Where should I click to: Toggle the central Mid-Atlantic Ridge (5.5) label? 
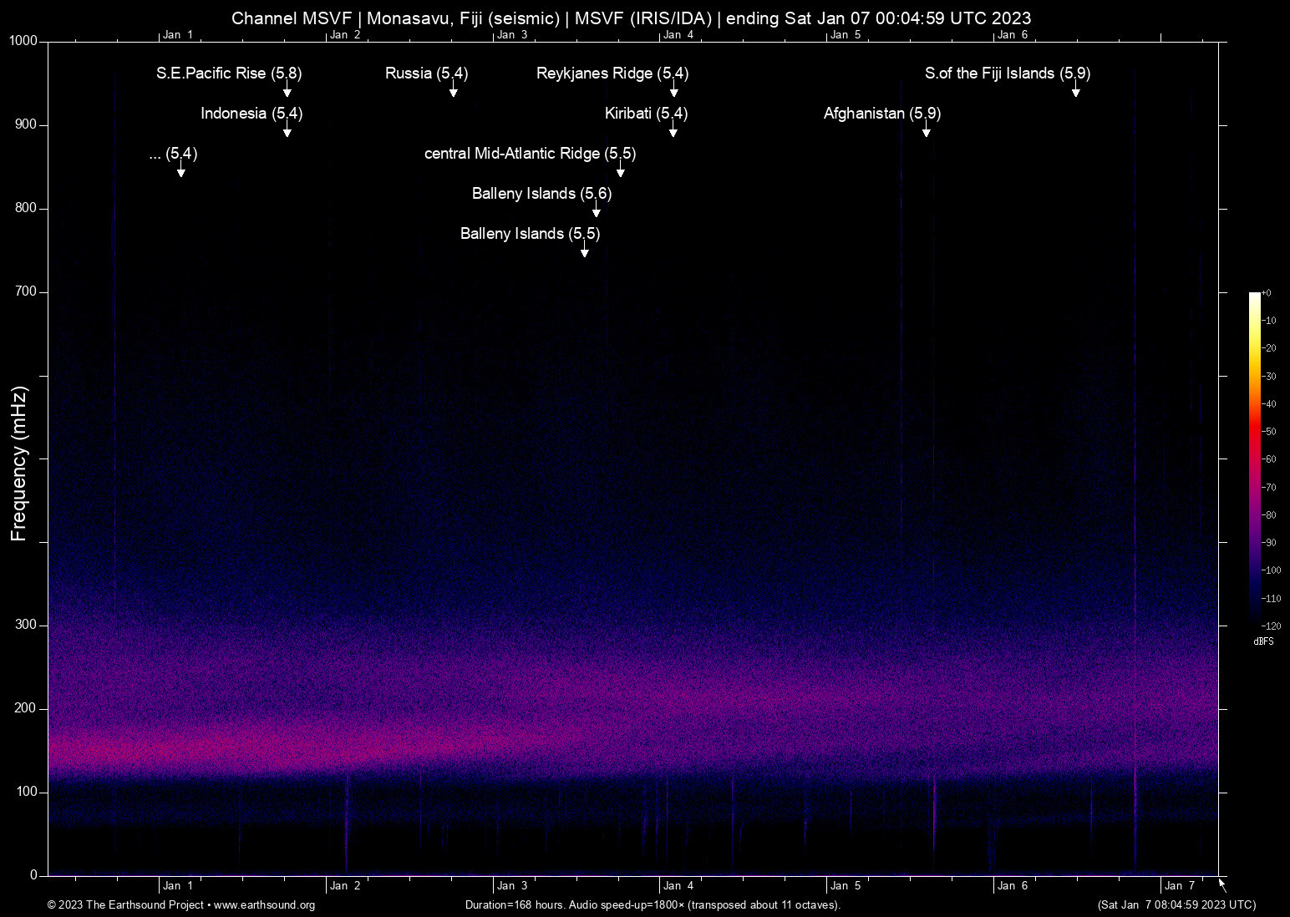[530, 154]
